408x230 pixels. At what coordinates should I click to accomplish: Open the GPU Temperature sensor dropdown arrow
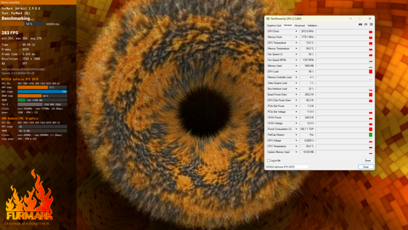click(296, 43)
